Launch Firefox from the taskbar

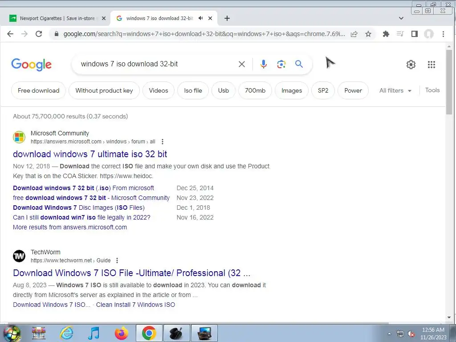121,333
